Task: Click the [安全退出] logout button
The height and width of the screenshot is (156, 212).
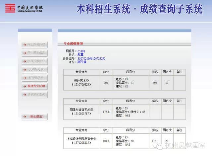Action: coord(34,117)
